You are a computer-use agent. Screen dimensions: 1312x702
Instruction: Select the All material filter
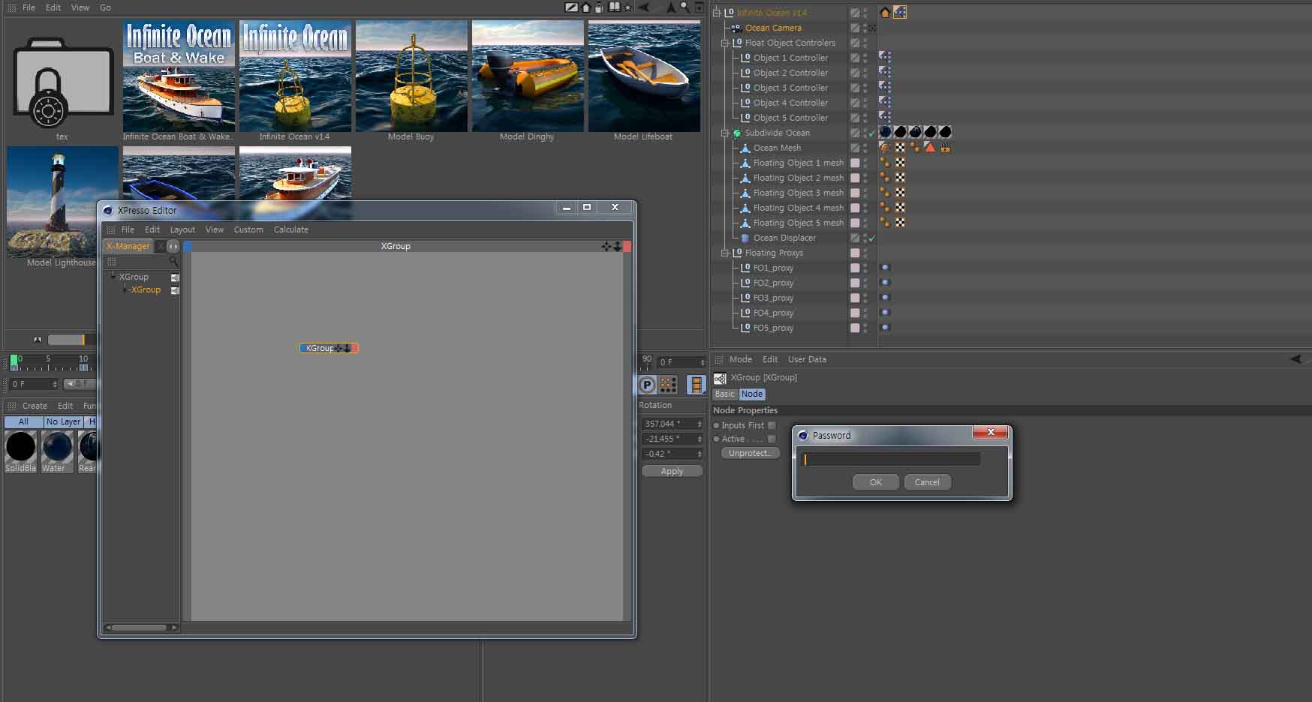pos(23,421)
